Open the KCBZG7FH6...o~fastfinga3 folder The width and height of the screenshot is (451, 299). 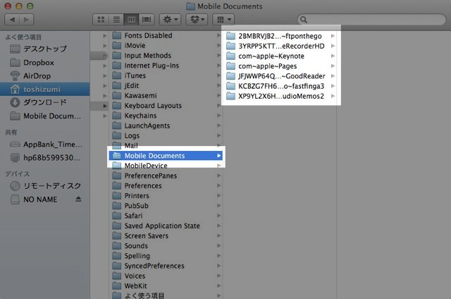pos(280,86)
